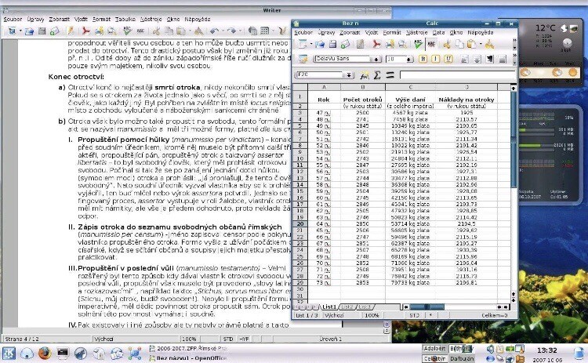Click the Save icon in Writer toolbar

(x=42, y=31)
